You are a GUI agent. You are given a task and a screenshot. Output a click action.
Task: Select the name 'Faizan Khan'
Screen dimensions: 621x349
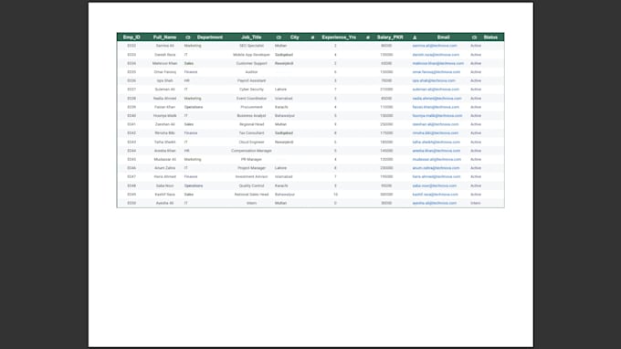(164, 107)
